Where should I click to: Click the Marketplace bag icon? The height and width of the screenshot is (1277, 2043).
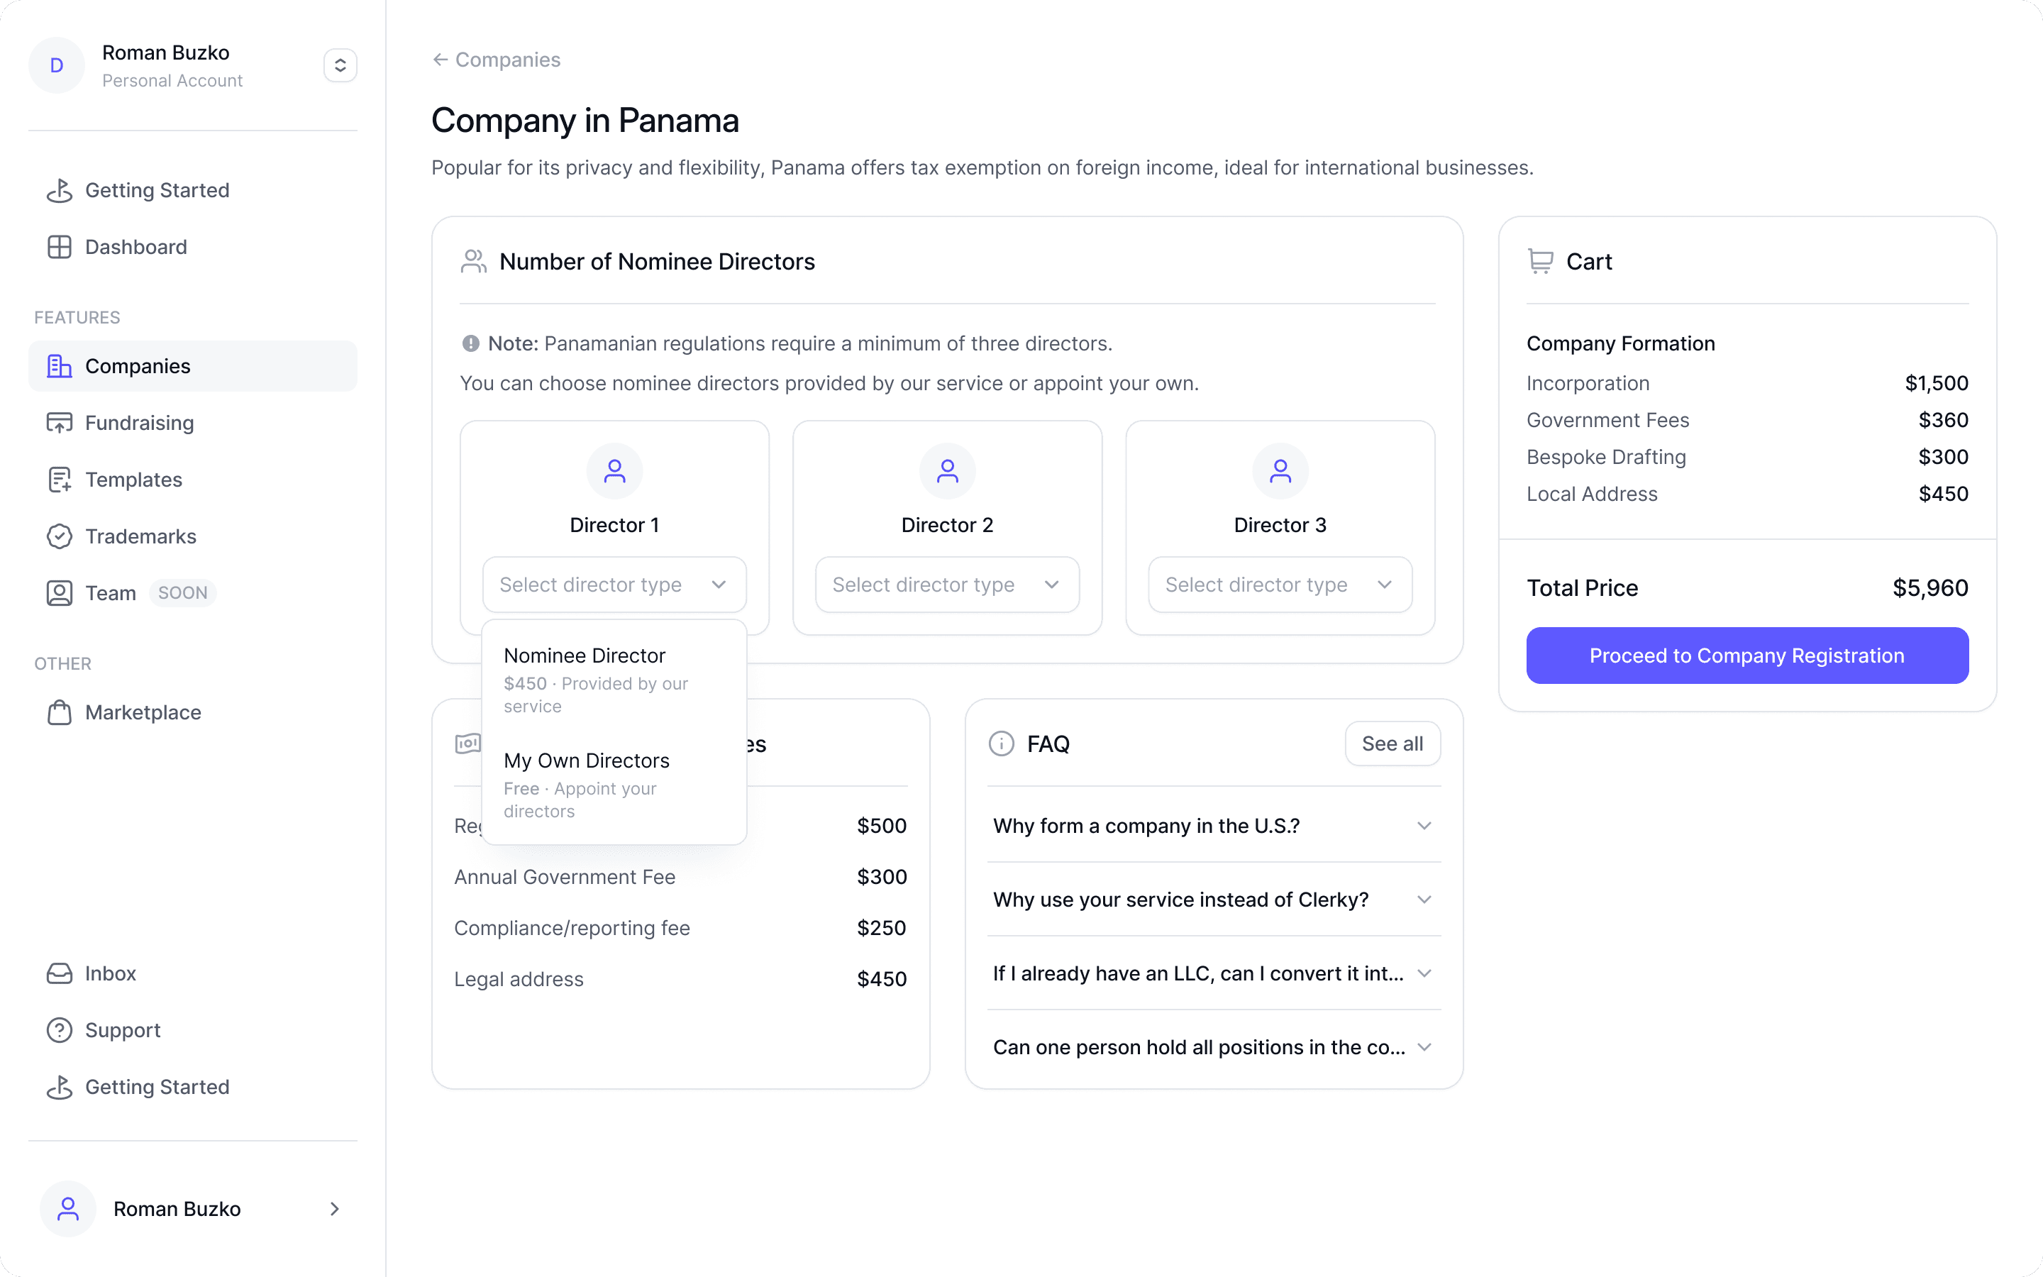coord(59,712)
